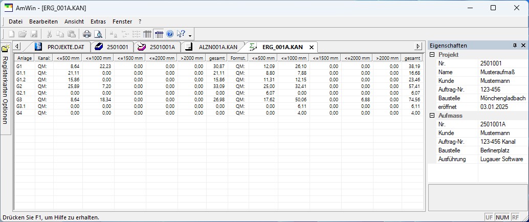Click the Registerkarten Optionen folder icon

6,48
